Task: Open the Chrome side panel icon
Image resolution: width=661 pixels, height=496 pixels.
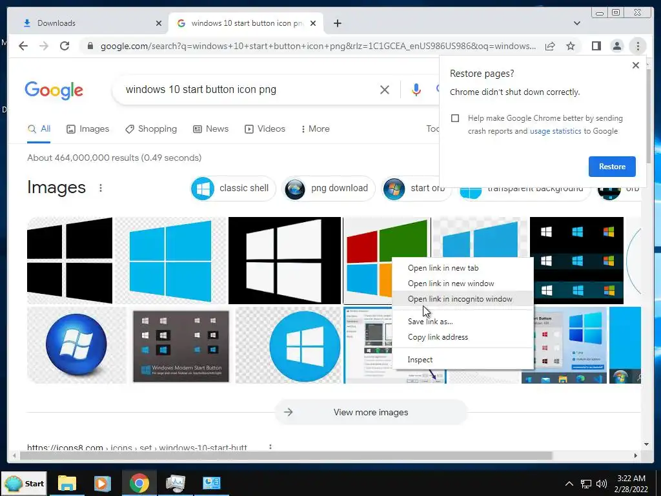Action: 596,46
